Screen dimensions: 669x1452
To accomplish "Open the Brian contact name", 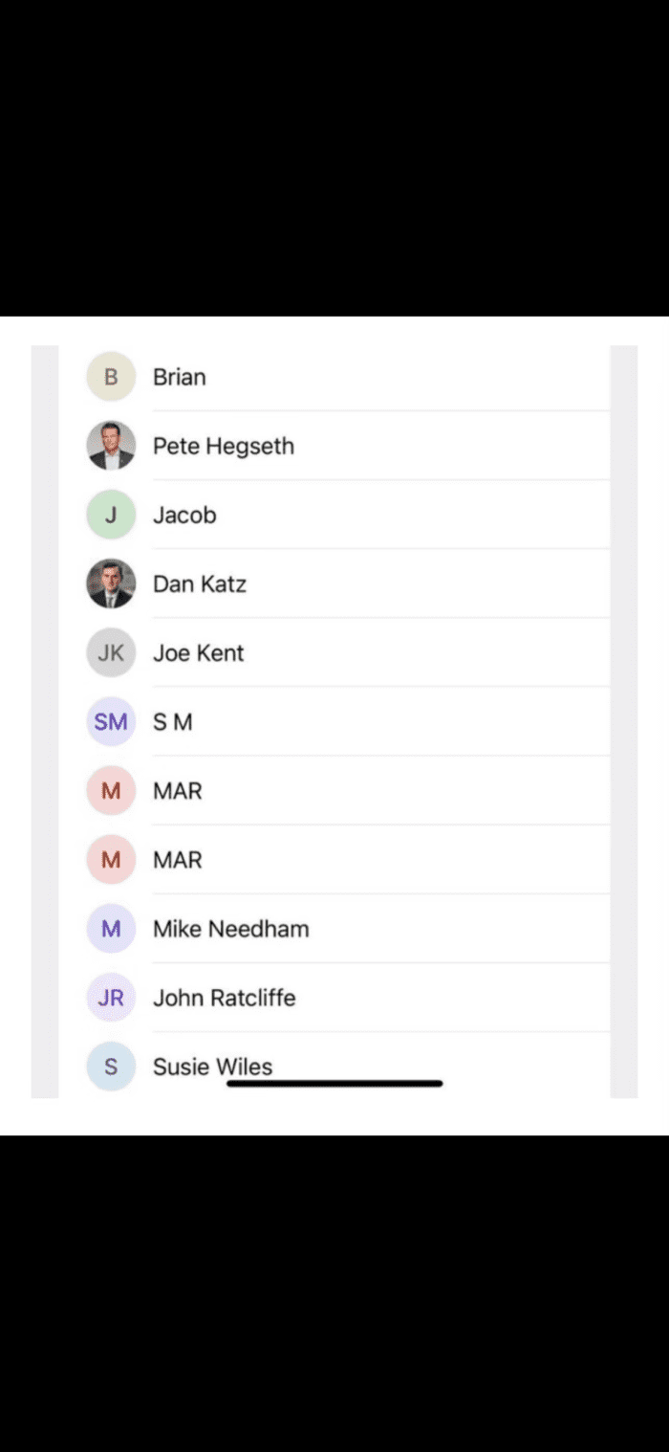I will pos(180,377).
